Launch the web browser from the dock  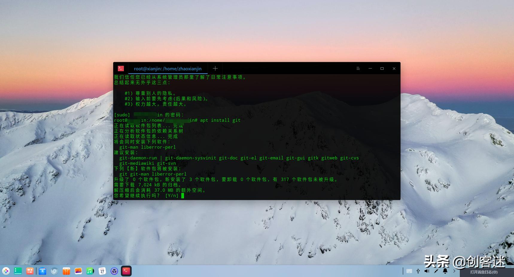(54, 271)
